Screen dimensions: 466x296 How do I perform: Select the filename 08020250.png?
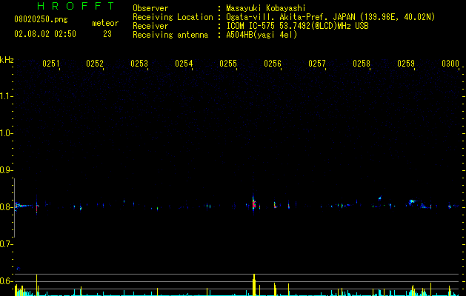(x=41, y=20)
